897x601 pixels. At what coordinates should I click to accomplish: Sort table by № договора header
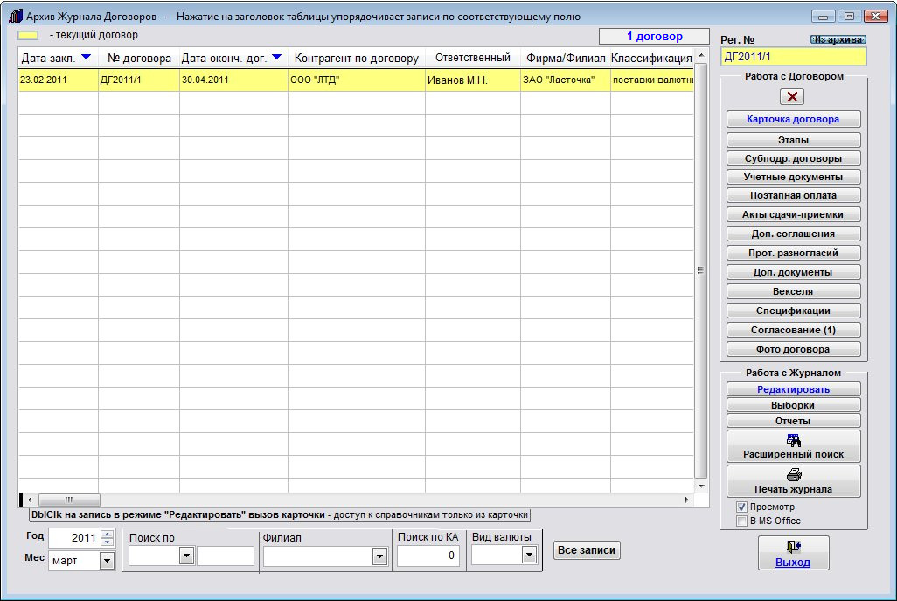[139, 58]
